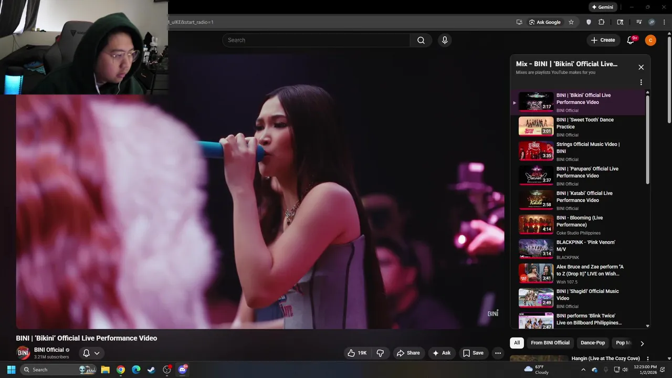Show more chips with the right arrow
Image resolution: width=672 pixels, height=378 pixels.
pyautogui.click(x=642, y=343)
